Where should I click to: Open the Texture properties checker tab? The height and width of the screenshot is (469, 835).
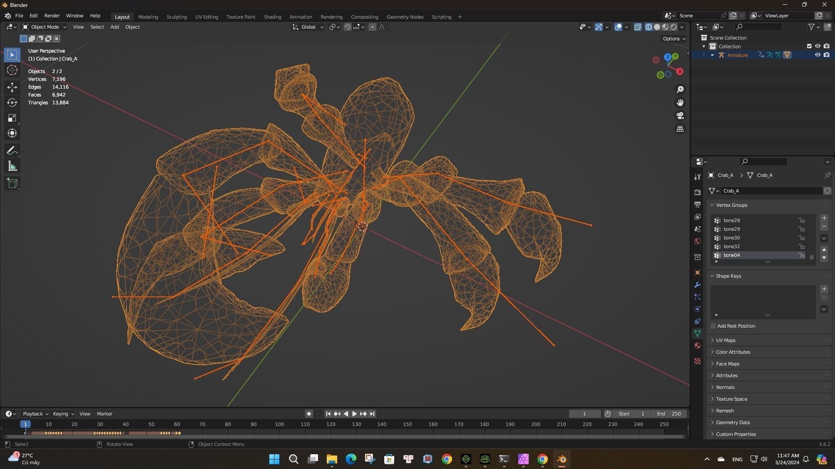(x=698, y=361)
